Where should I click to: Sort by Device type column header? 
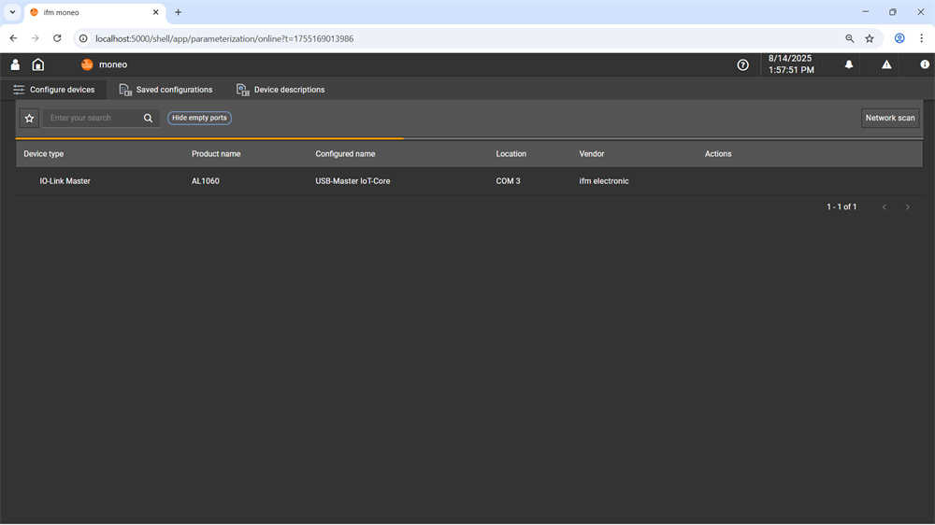[44, 154]
